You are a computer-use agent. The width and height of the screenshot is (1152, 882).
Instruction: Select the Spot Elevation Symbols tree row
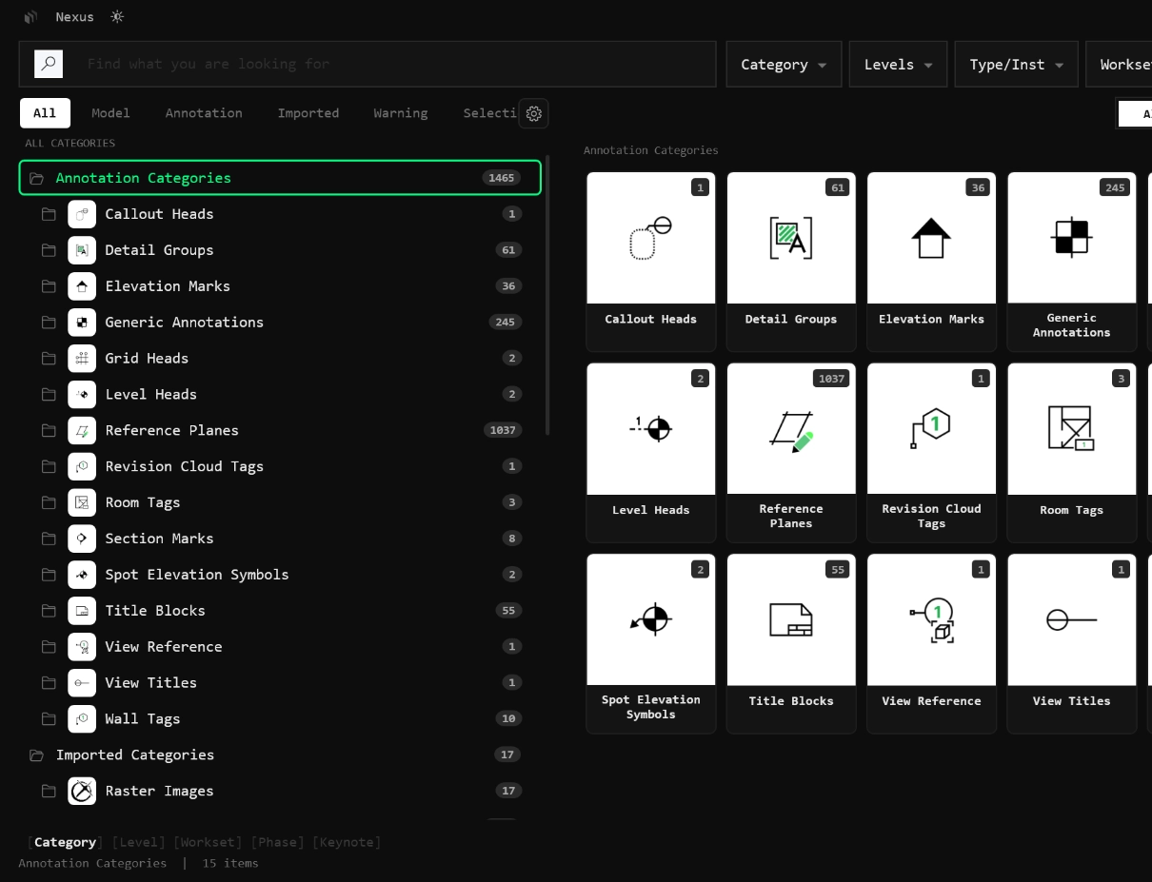pos(280,575)
